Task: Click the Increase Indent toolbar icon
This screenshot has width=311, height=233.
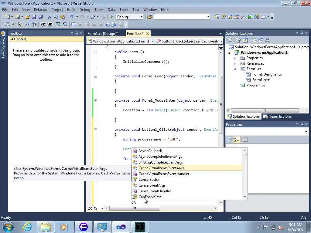Action: point(50,24)
